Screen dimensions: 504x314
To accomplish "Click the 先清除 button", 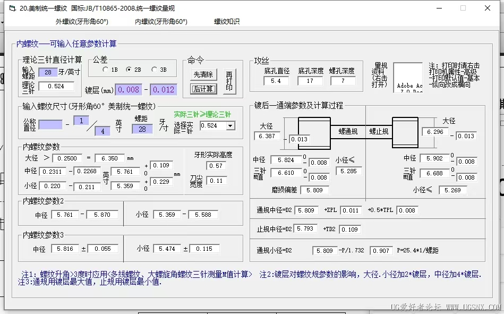I will 203,74.
